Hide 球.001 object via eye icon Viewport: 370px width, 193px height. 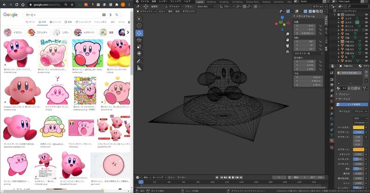[366, 61]
